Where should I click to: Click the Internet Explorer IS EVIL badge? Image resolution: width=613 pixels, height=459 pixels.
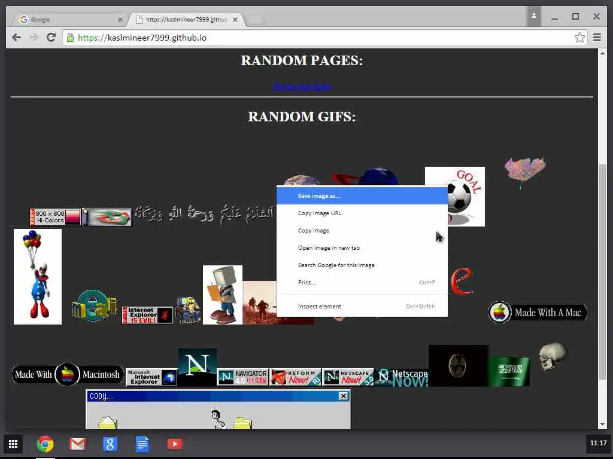pyautogui.click(x=147, y=315)
